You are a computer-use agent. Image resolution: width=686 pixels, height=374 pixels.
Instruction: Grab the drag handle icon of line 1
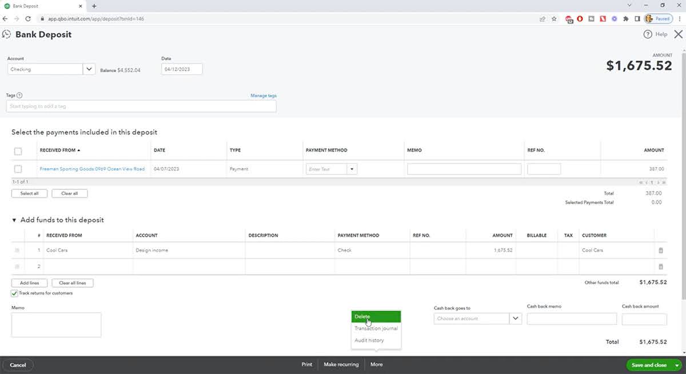[x=17, y=250]
